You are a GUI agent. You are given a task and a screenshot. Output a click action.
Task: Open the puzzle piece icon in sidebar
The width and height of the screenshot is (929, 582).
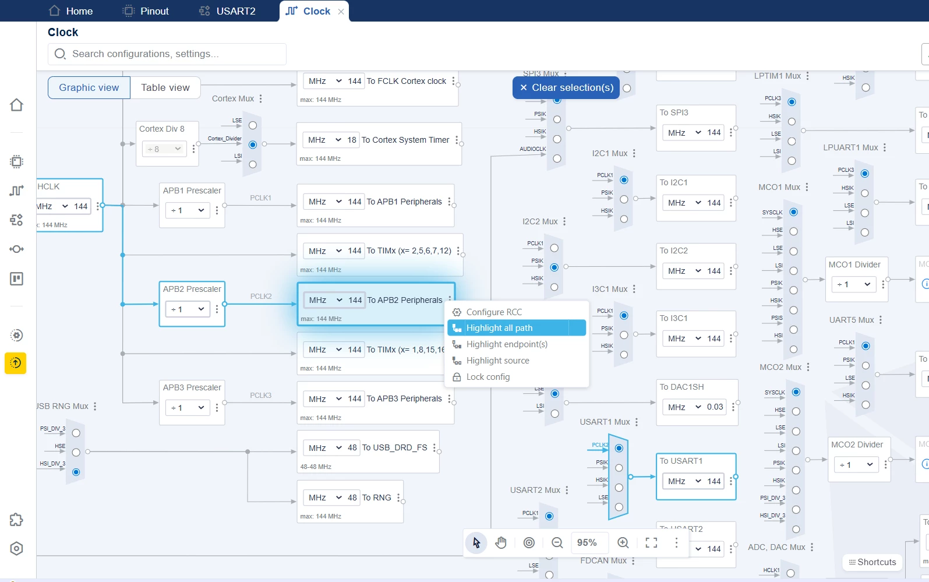click(16, 520)
